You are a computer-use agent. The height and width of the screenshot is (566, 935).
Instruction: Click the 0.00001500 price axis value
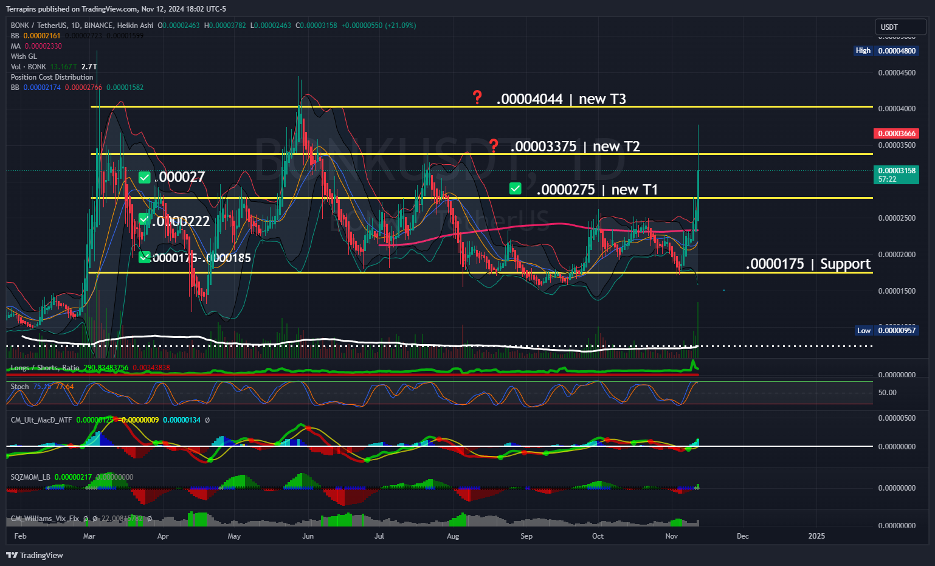(897, 291)
